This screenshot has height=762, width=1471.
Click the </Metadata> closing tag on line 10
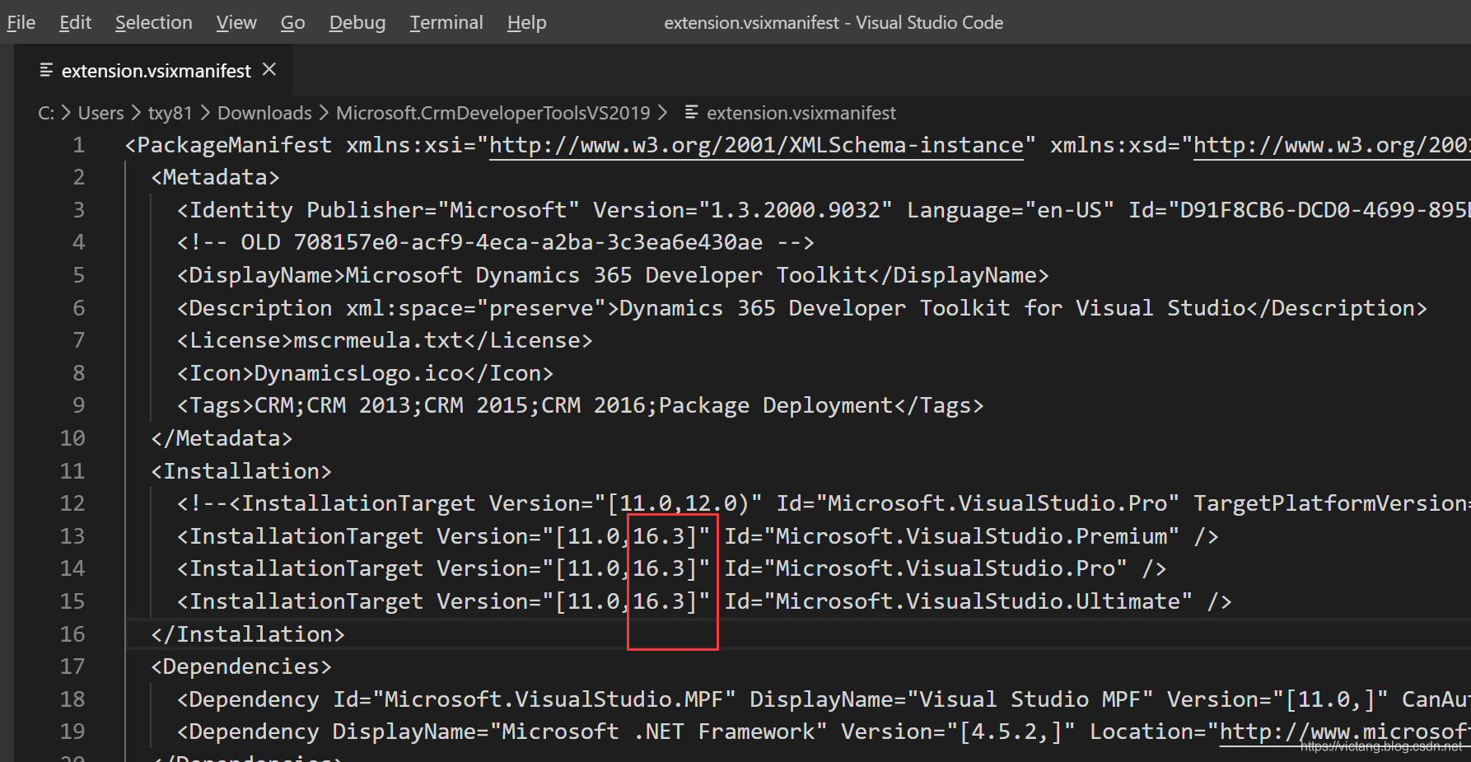click(222, 438)
